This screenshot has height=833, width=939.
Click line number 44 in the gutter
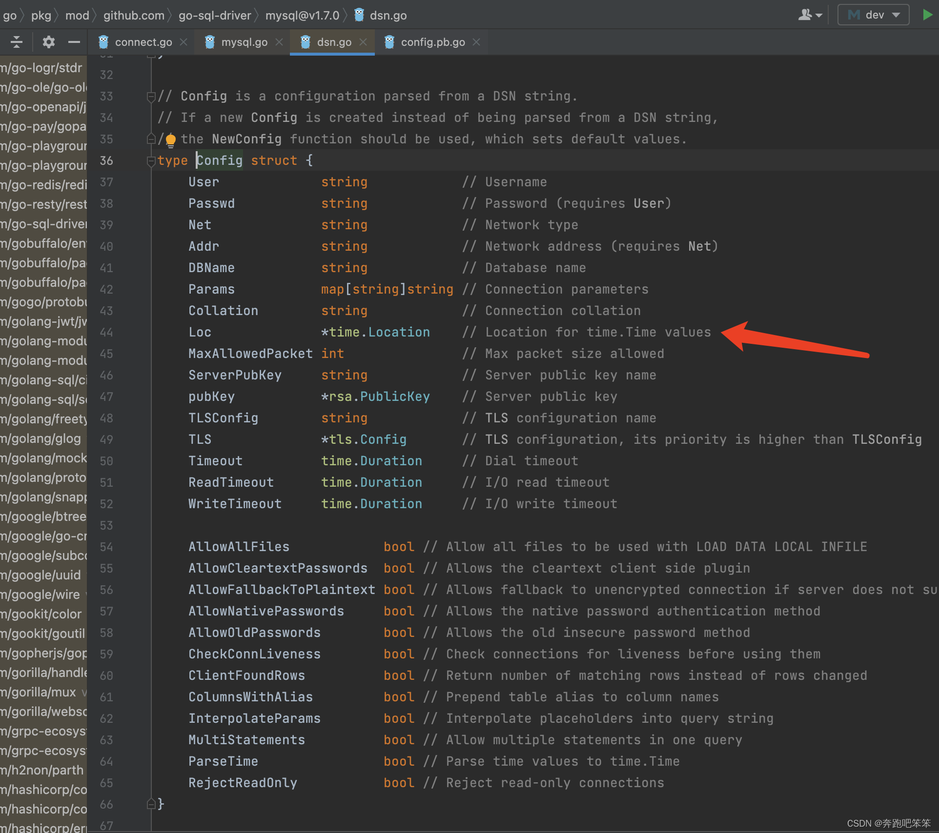[x=106, y=333]
